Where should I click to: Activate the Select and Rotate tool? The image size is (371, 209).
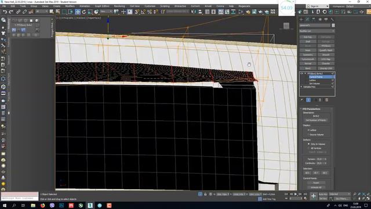pos(83,12)
